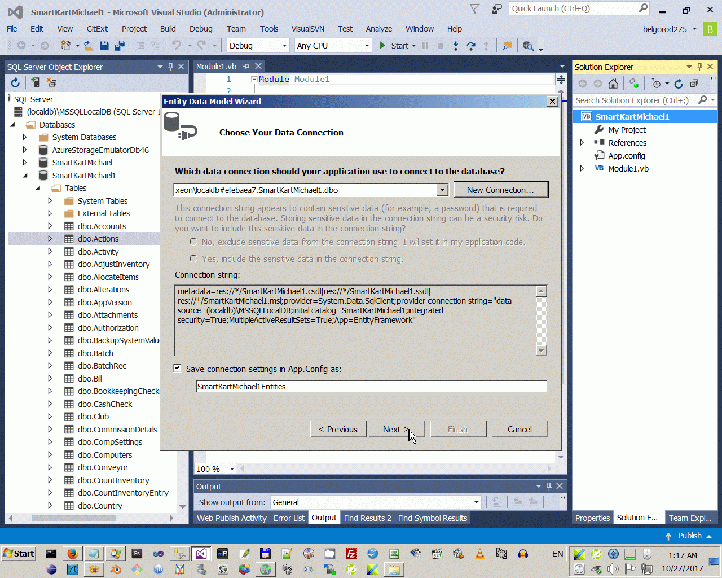
Task: Expand Module1.vb node in Solution Explorer
Action: click(582, 169)
